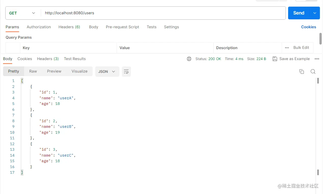324x194 pixels.
Task: Click the opening bracket on line 1
Action: tap(22, 81)
